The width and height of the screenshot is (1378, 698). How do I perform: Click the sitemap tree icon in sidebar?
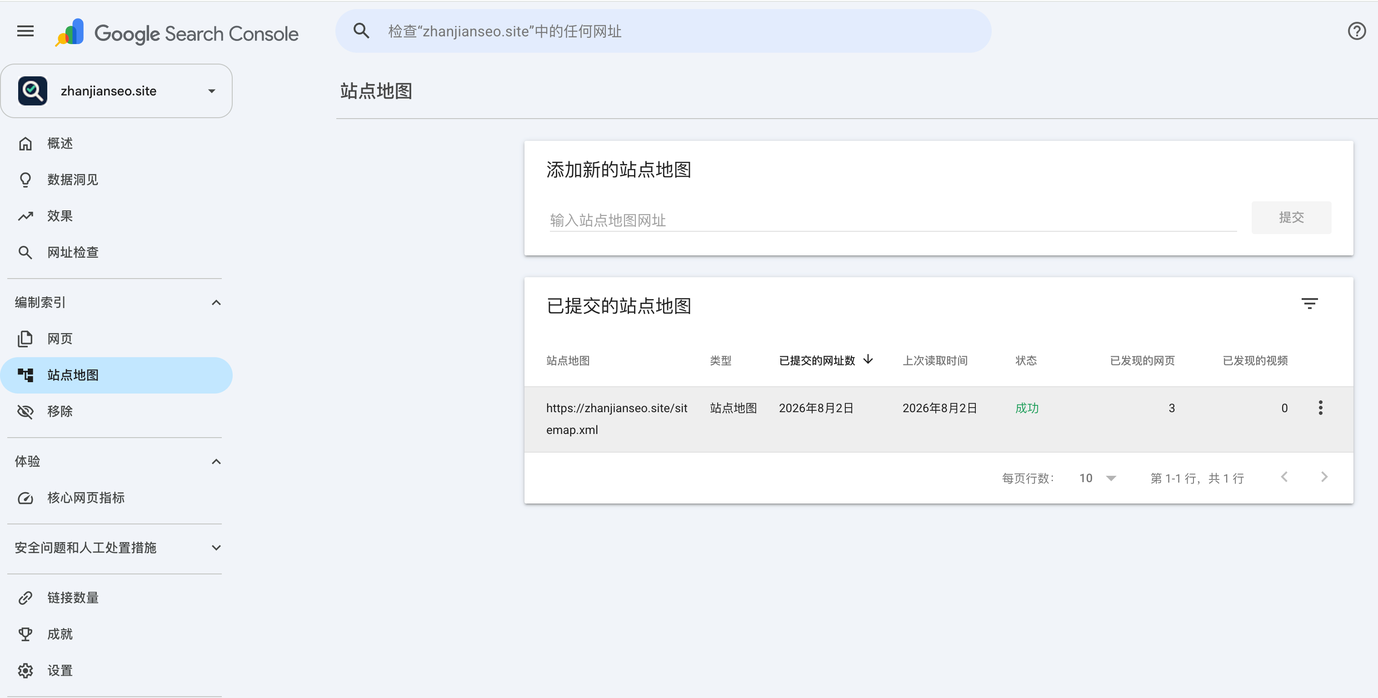pyautogui.click(x=25, y=375)
